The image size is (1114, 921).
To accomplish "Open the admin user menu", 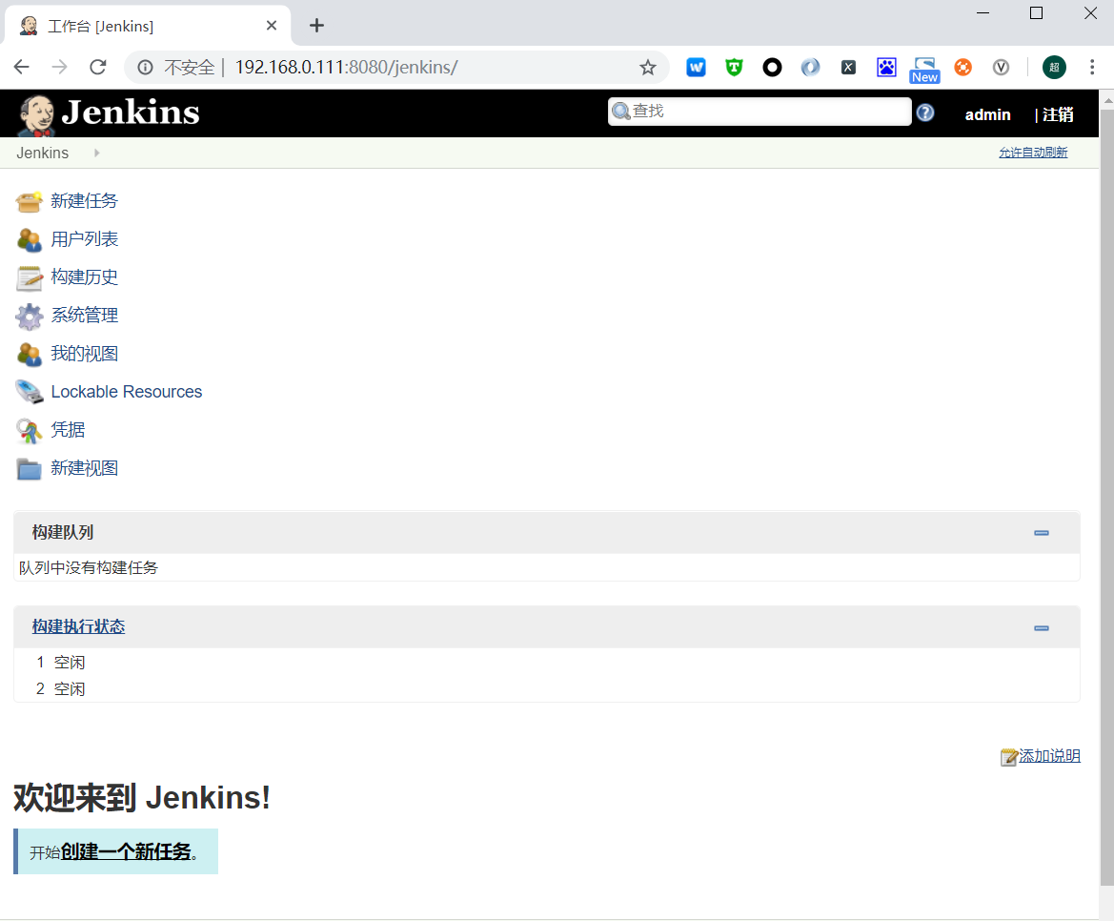I will (x=987, y=114).
